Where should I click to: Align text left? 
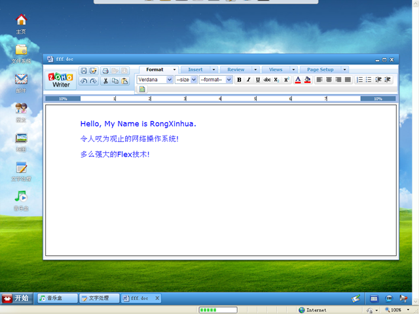(319, 80)
